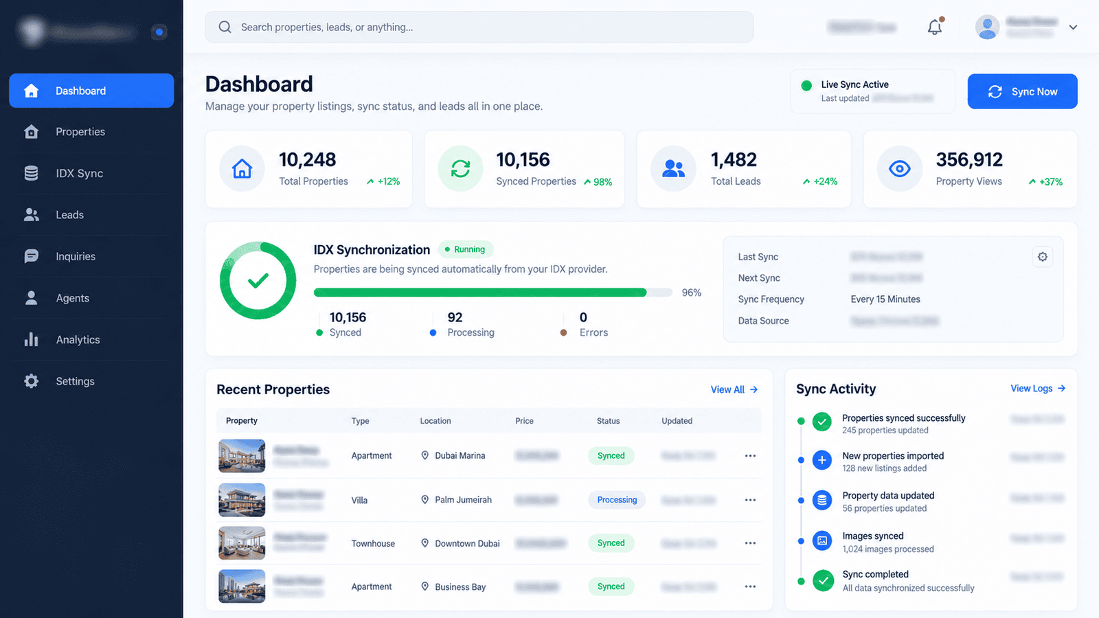This screenshot has height=618, width=1099.
Task: Click the Processing status badge for Palm Jumeirah
Action: (x=617, y=500)
